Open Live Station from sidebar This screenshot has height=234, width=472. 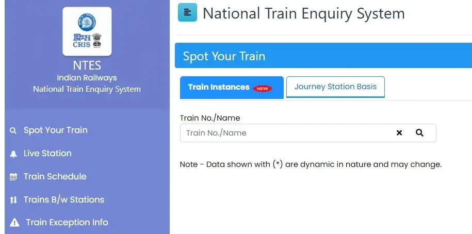coord(47,153)
